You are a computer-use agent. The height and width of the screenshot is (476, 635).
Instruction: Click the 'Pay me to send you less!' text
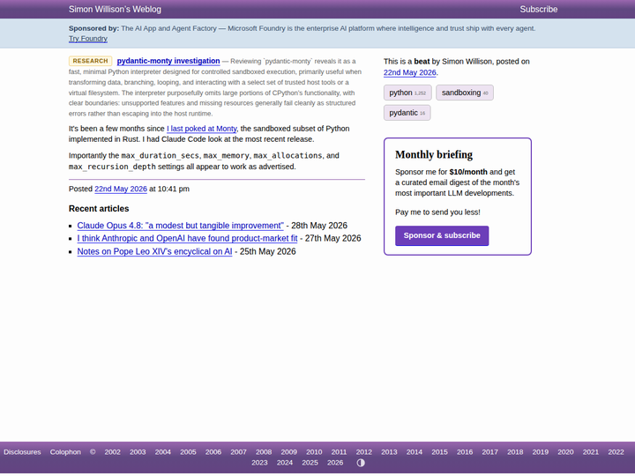point(437,212)
